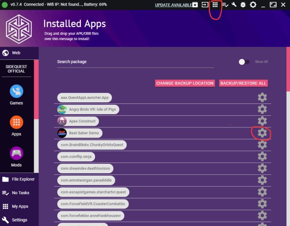Image resolution: width=290 pixels, height=226 pixels.
Task: Click the Search package field
Action: pos(135,62)
